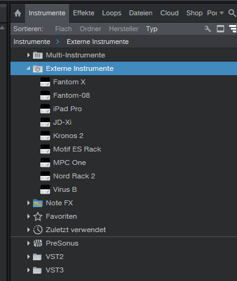Image resolution: width=237 pixels, height=281 pixels.
Task: Switch to the Shop tab
Action: [194, 13]
